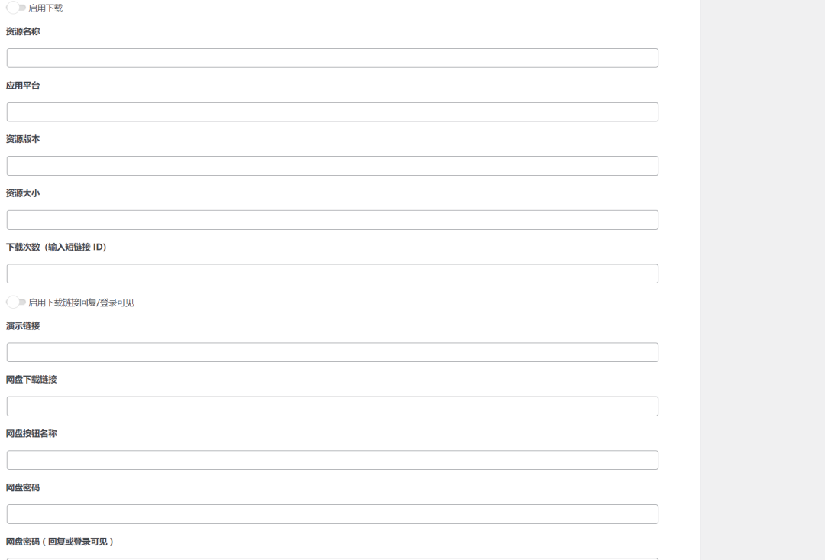Click the 网盘密码（回复或登录可见）label
825x560 pixels.
click(x=60, y=542)
